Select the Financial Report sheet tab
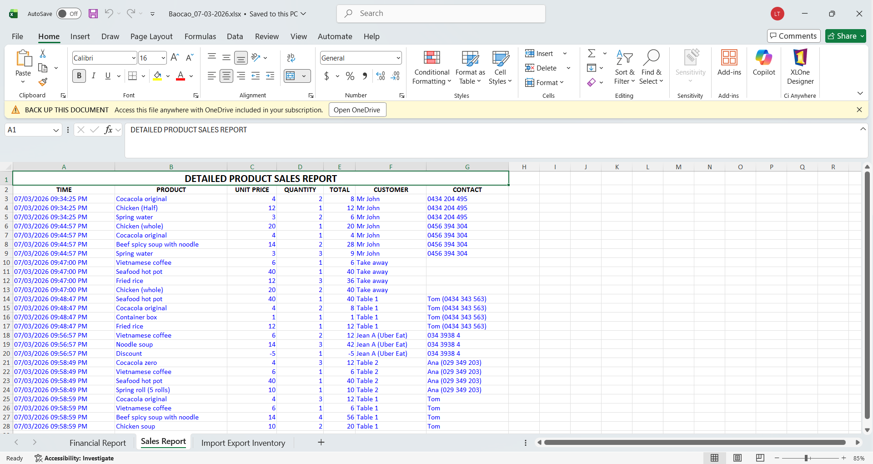 [x=98, y=442]
